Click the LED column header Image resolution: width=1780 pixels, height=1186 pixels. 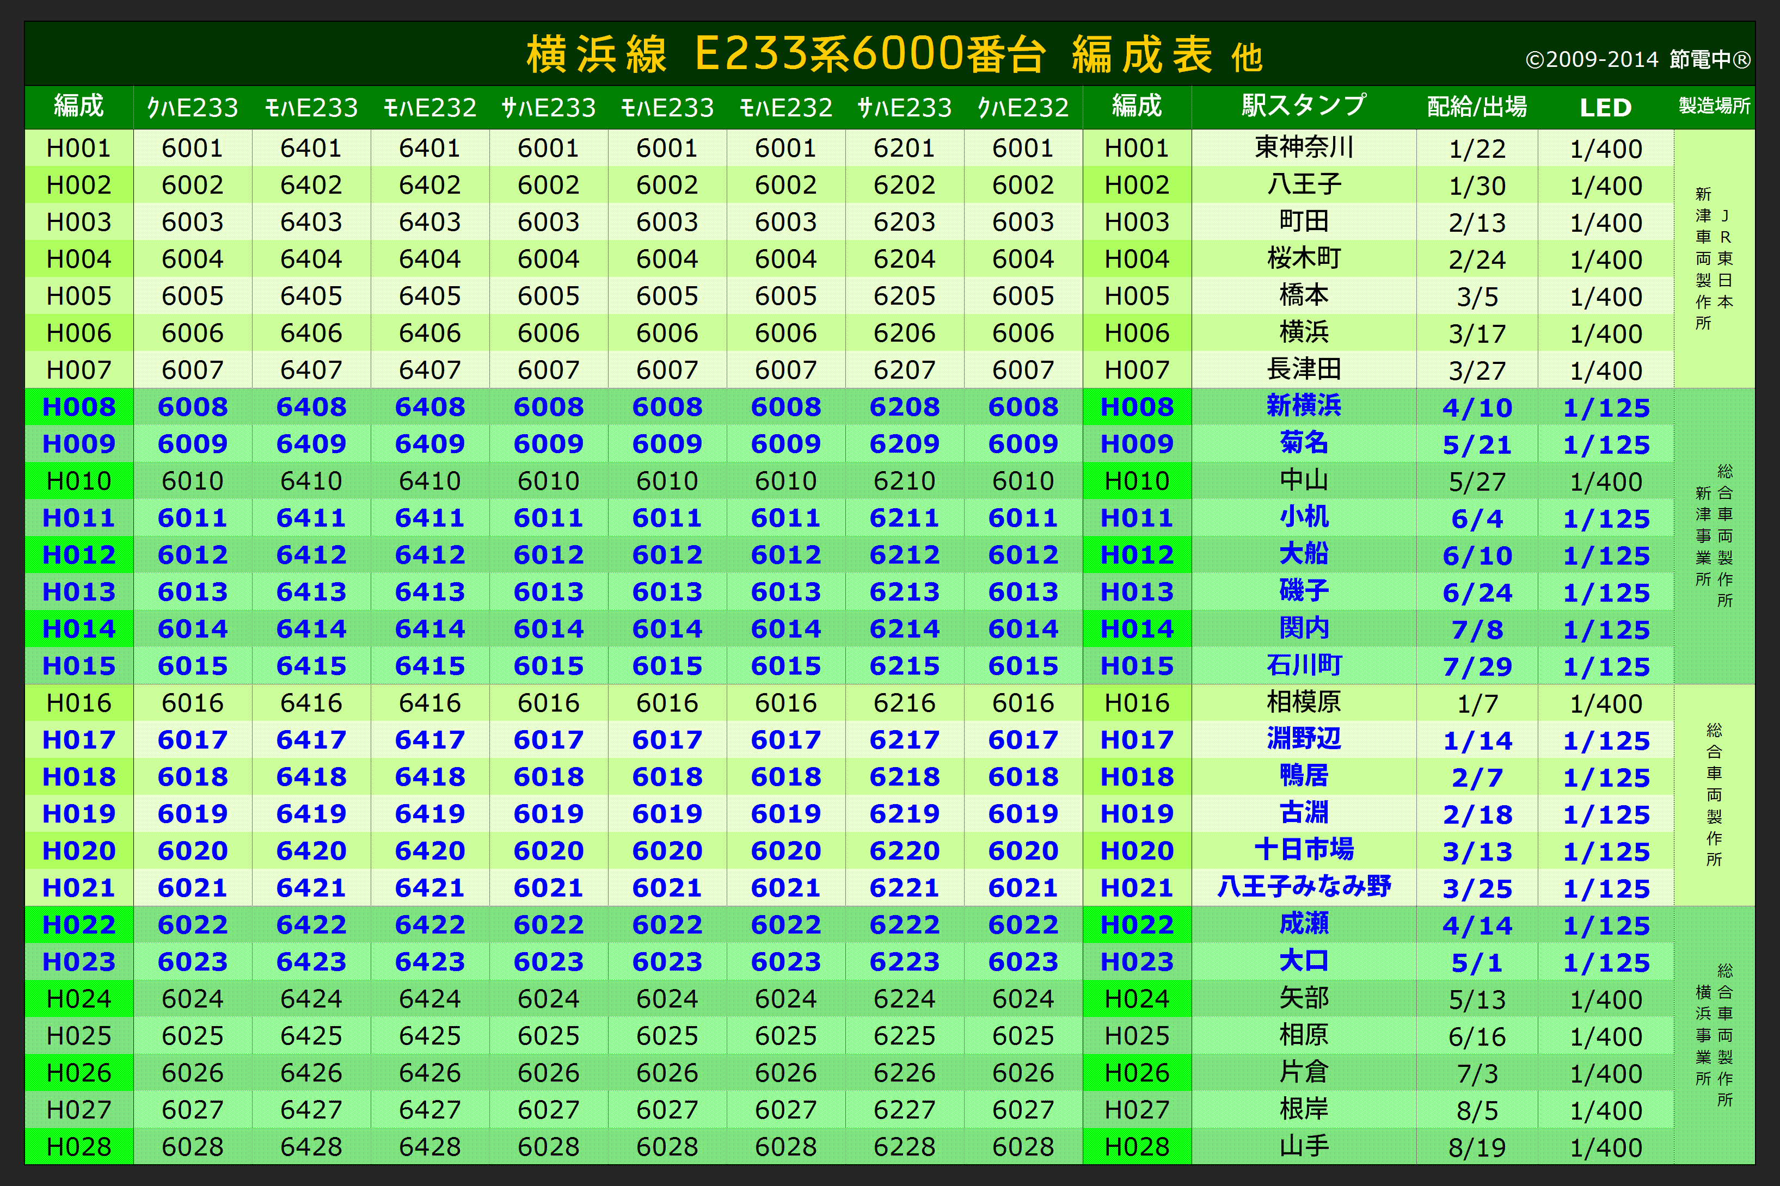1605,108
